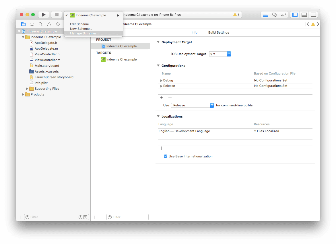Viewport: 336px width, 244px height.
Task: Open the iOS Deployment Target dropdown
Action: [229, 54]
